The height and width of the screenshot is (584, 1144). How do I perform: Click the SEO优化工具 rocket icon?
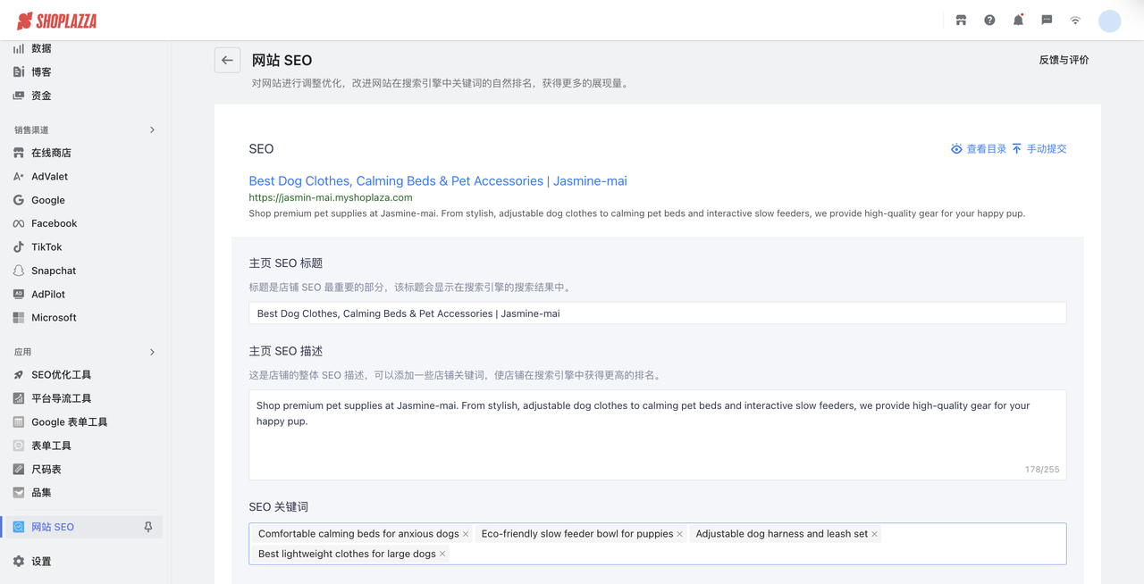coord(19,375)
